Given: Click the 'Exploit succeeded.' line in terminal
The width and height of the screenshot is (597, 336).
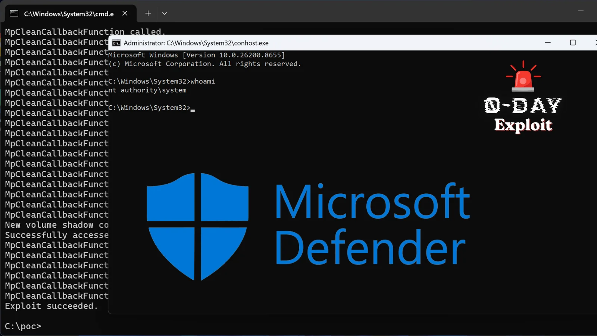Looking at the screenshot, I should tap(51, 306).
